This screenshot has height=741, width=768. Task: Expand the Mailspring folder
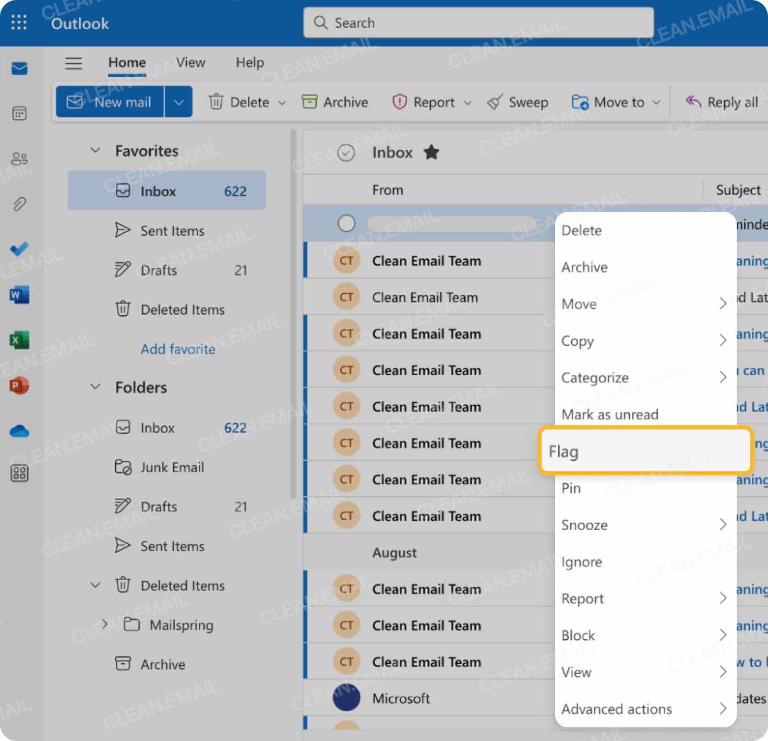pyautogui.click(x=104, y=624)
